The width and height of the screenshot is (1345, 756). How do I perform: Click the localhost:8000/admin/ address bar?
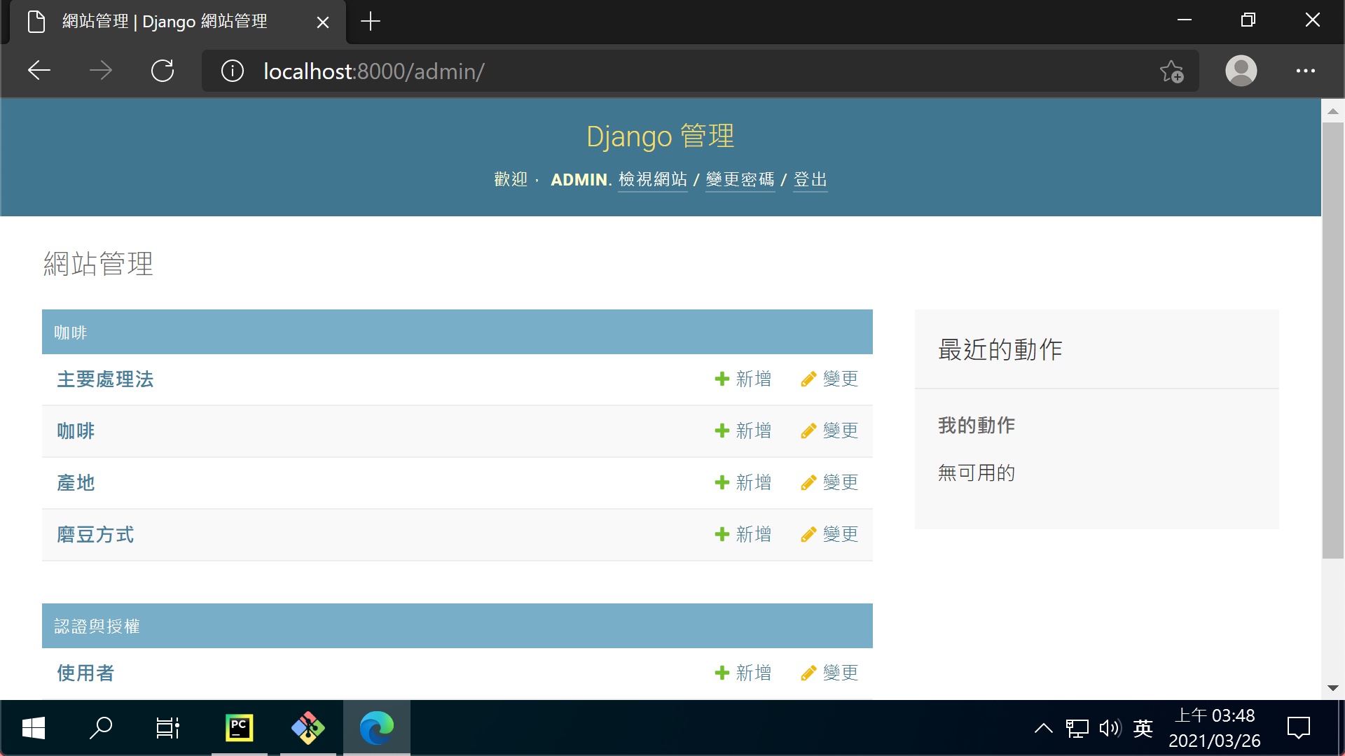pos(701,71)
